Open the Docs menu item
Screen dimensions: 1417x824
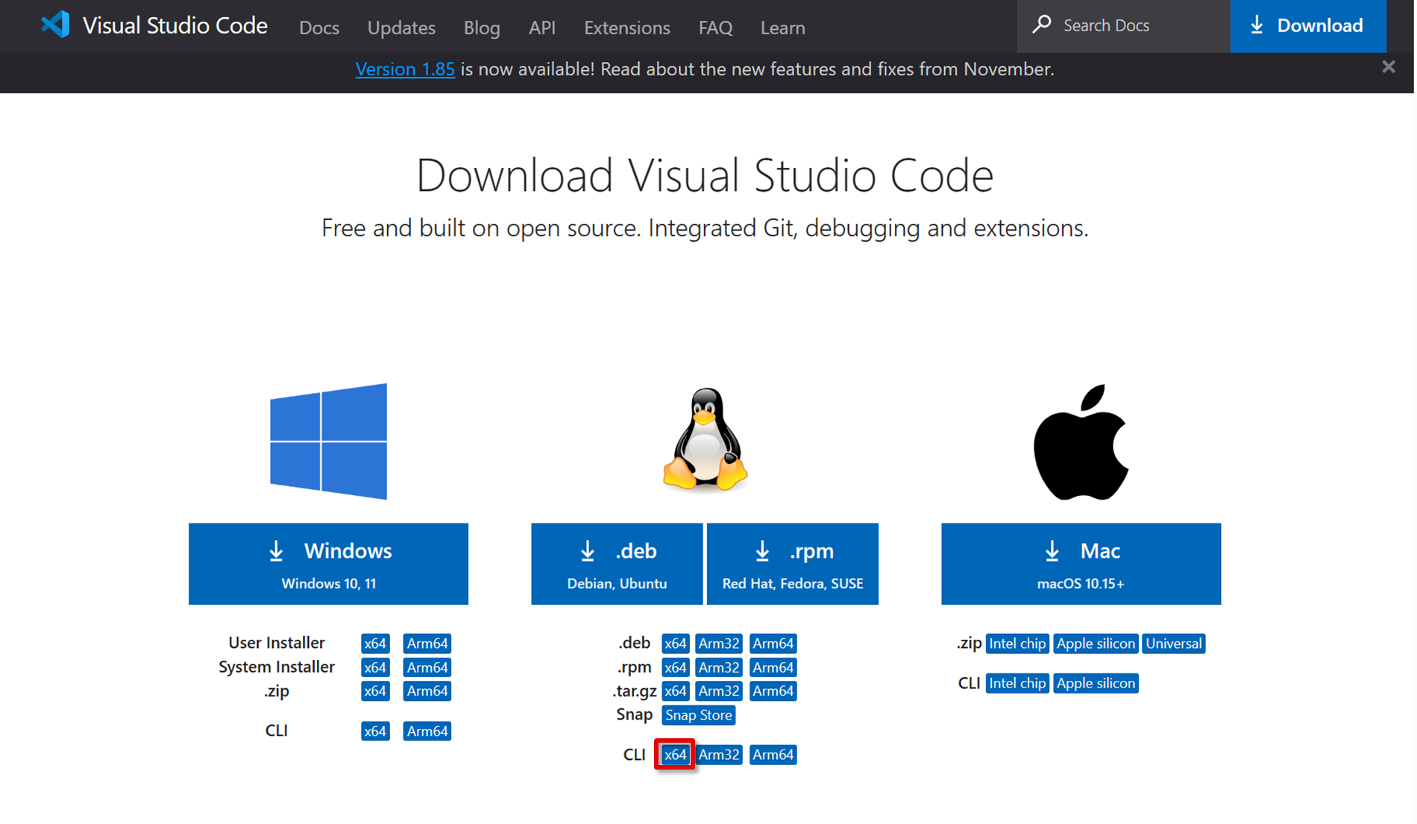tap(319, 28)
